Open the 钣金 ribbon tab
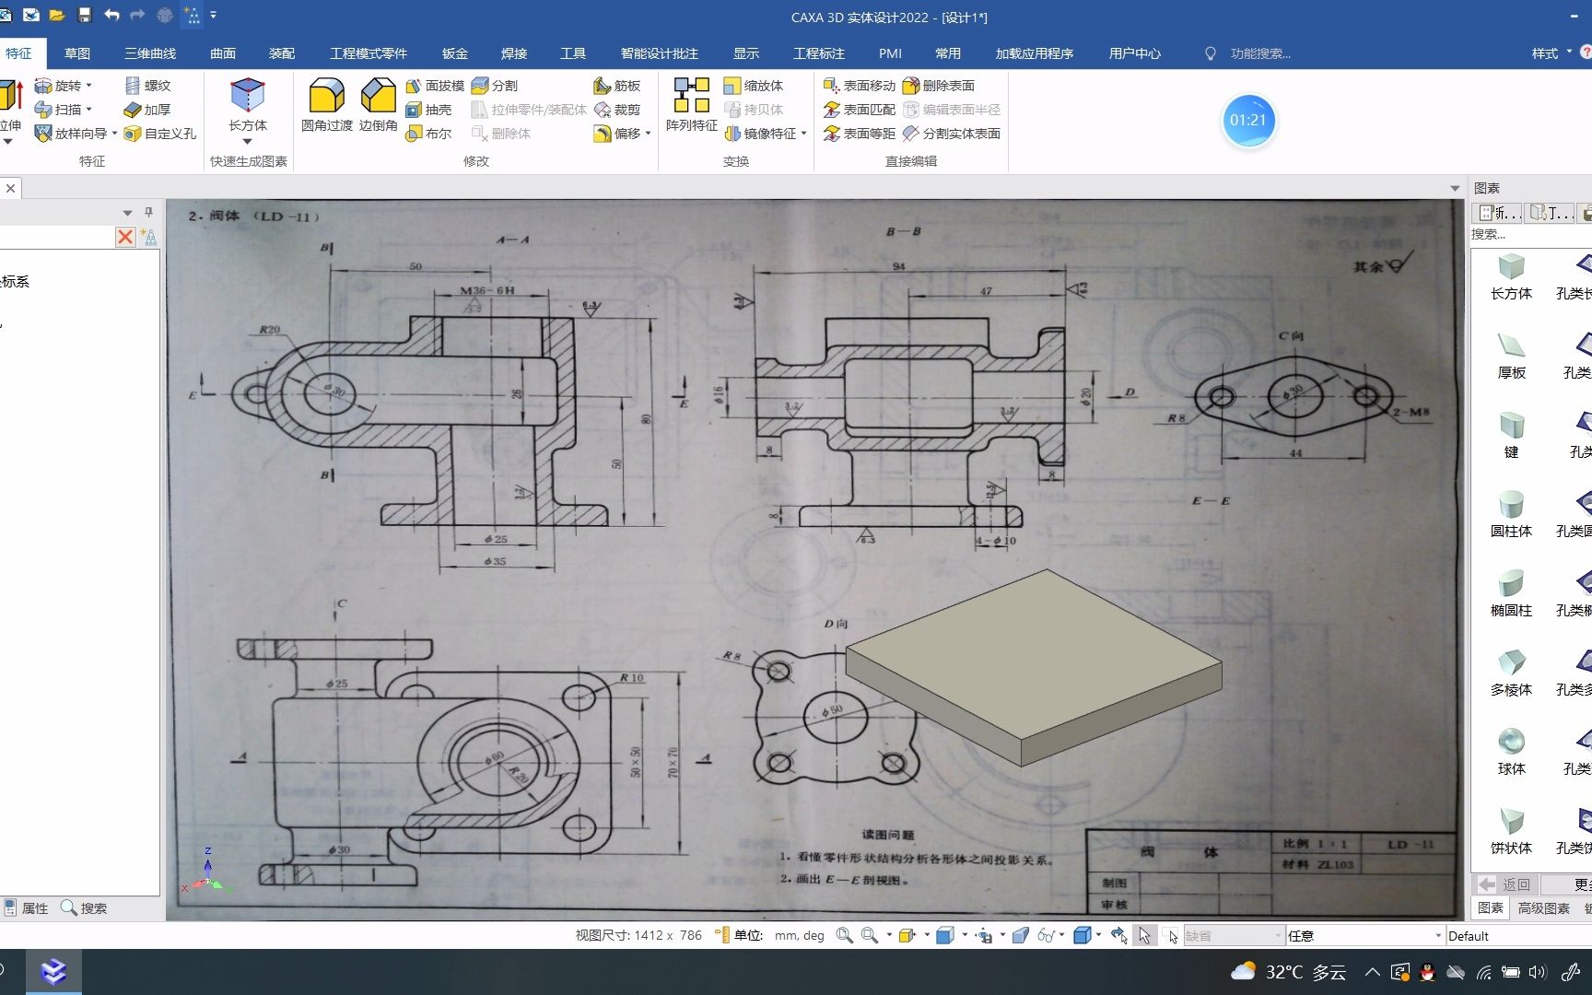 [x=454, y=53]
